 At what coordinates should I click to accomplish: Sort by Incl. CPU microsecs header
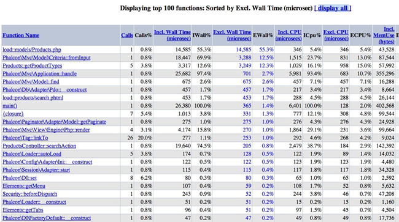[x=289, y=35]
